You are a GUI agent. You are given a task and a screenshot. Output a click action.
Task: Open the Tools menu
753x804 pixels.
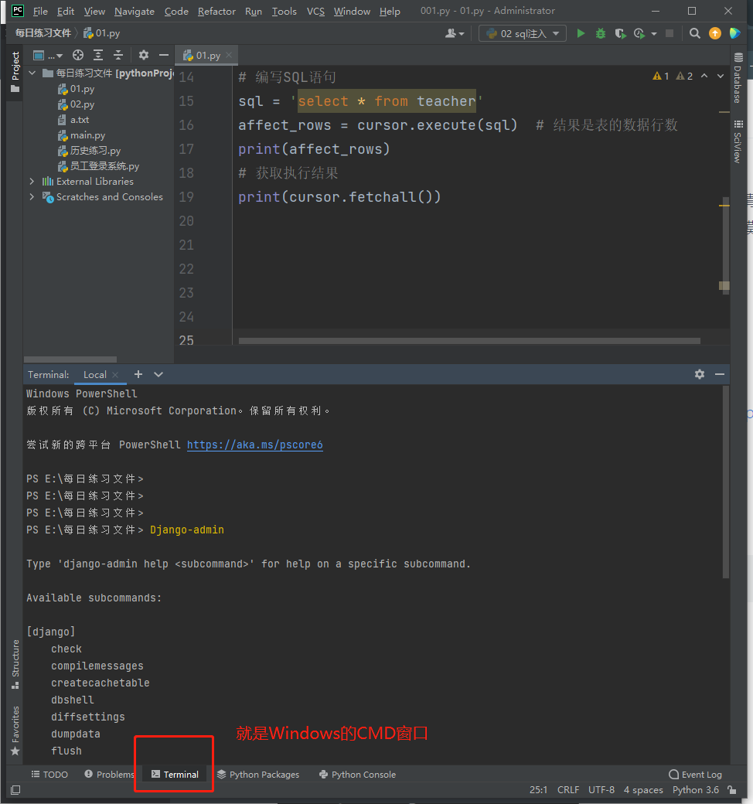pos(285,12)
